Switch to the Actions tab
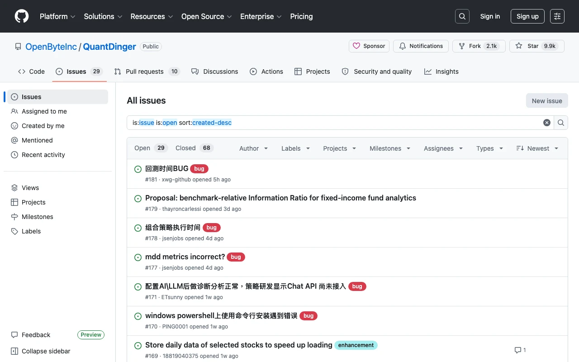This screenshot has width=579, height=362. (x=266, y=71)
